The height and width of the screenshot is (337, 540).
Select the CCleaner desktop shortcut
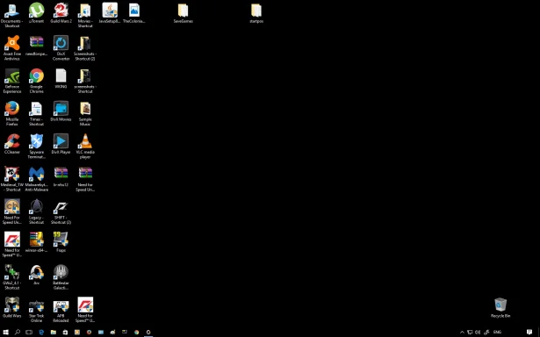[x=12, y=144]
